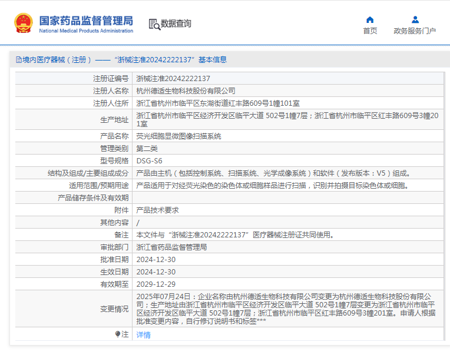Click the document icon before 境内医疗器械
Image resolution: width=450 pixels, height=352 pixels.
pyautogui.click(x=19, y=59)
